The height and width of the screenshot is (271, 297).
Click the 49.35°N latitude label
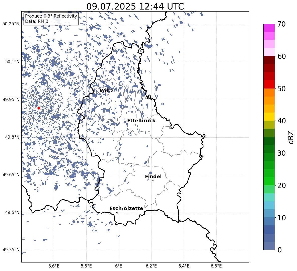(11, 250)
